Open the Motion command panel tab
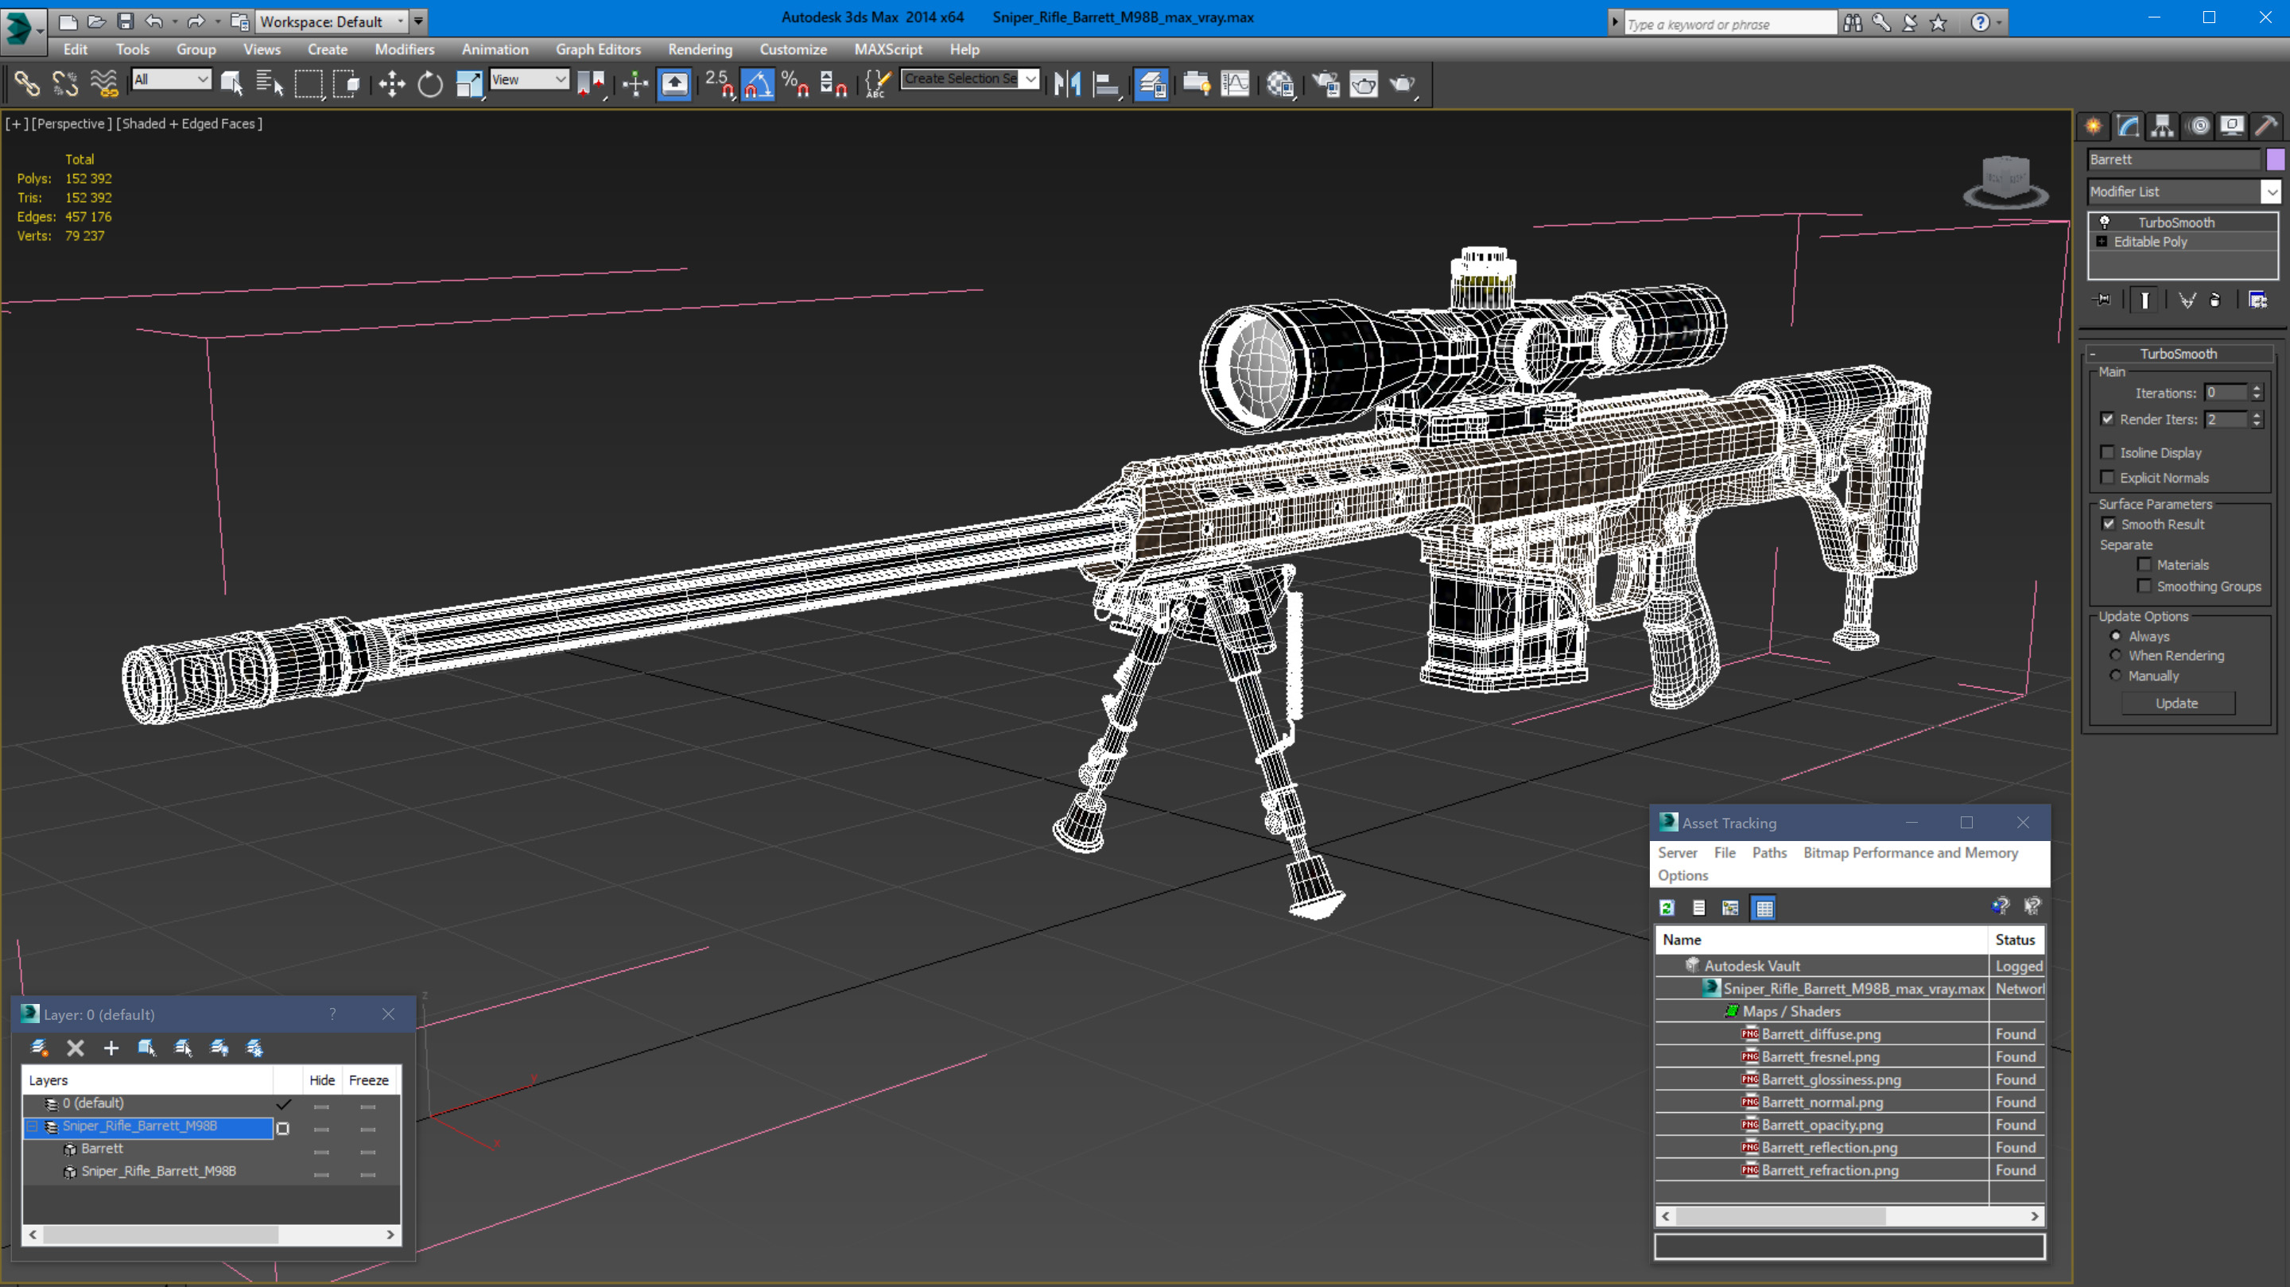The width and height of the screenshot is (2290, 1287). pos(2199,126)
